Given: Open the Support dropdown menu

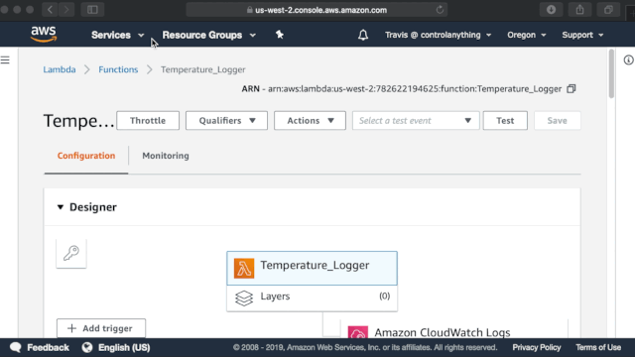Looking at the screenshot, I should [x=582, y=35].
